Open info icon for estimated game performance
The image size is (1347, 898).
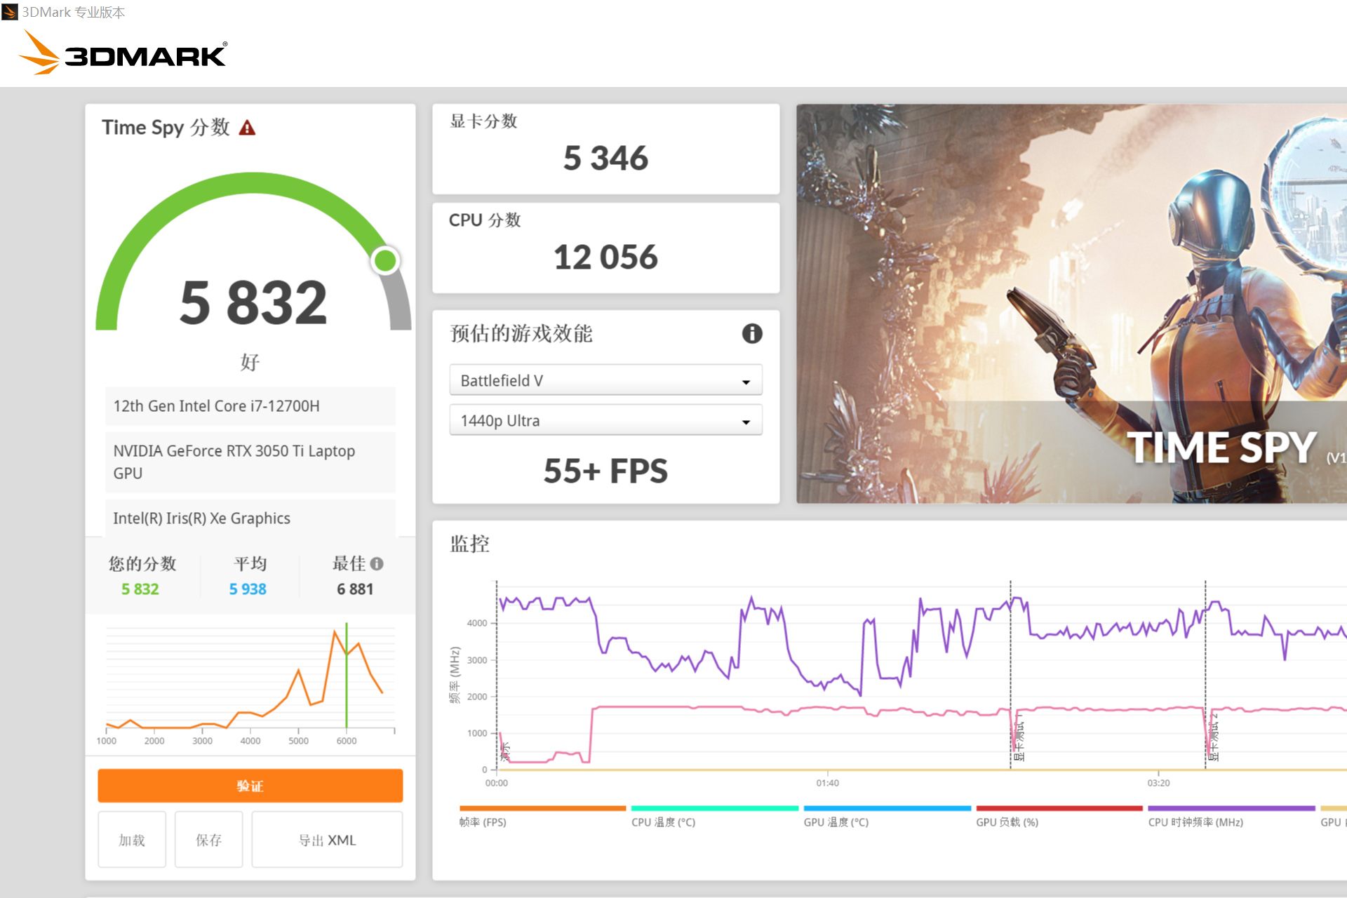[x=752, y=333]
